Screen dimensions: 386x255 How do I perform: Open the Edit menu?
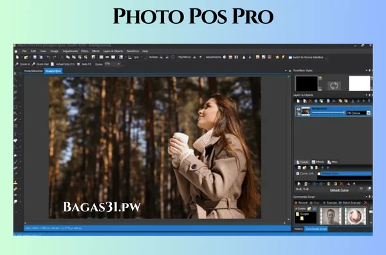pos(33,51)
